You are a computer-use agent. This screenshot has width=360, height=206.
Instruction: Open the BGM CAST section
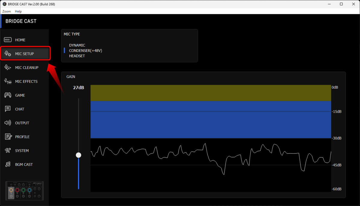(24, 164)
